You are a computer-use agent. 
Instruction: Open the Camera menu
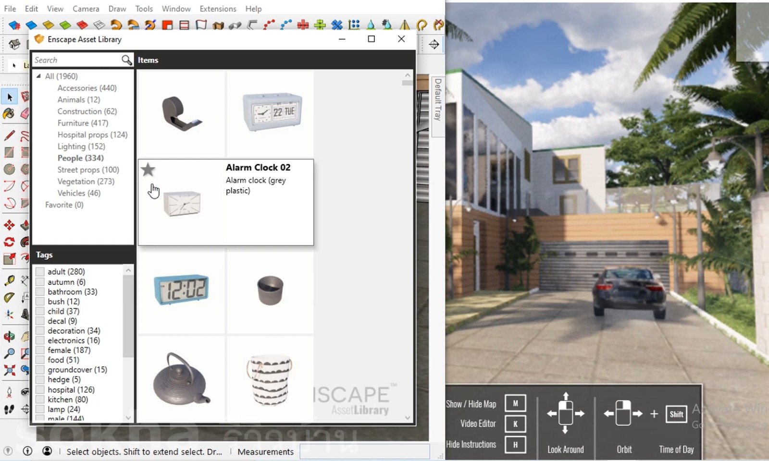pos(86,9)
